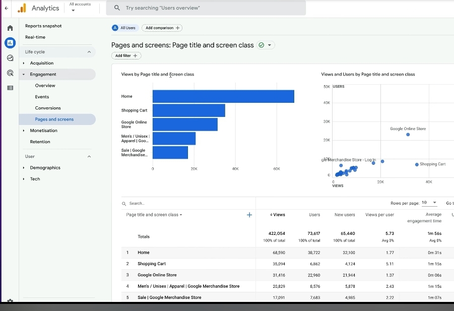Open the Explore icon in left rail
Image resolution: width=454 pixels, height=311 pixels.
[x=10, y=58]
